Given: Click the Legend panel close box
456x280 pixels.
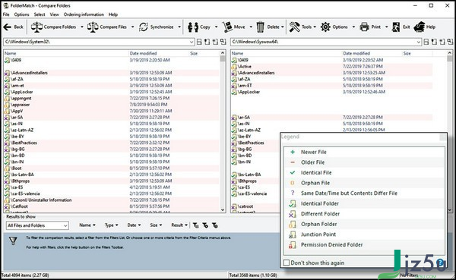Looking at the screenshot, I should coord(442,137).
